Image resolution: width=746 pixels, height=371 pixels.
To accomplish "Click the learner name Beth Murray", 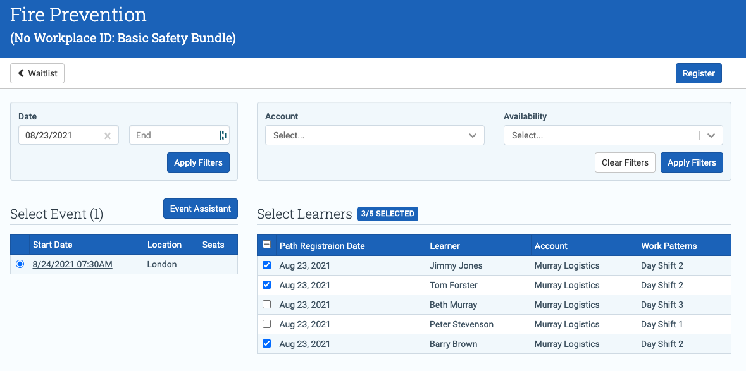I will (453, 305).
